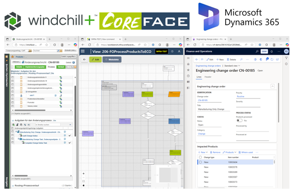Click refresh icon in Dynamics action pane
294x191 pixels.
[x=272, y=59]
